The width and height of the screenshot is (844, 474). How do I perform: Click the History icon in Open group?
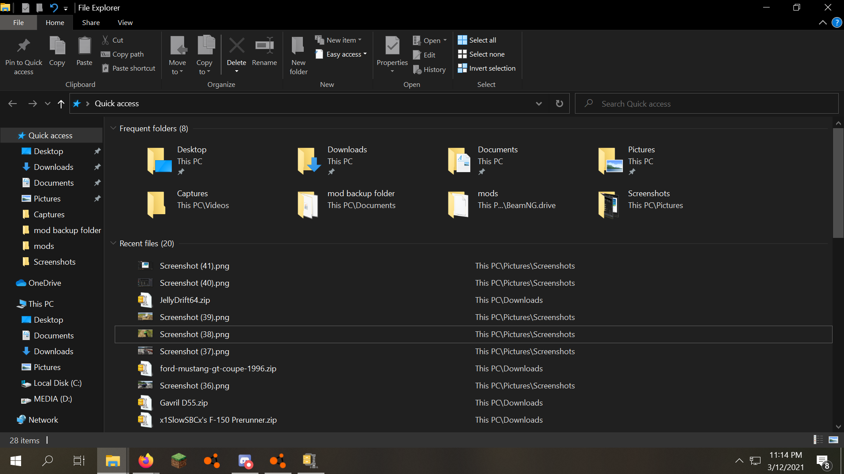(417, 70)
